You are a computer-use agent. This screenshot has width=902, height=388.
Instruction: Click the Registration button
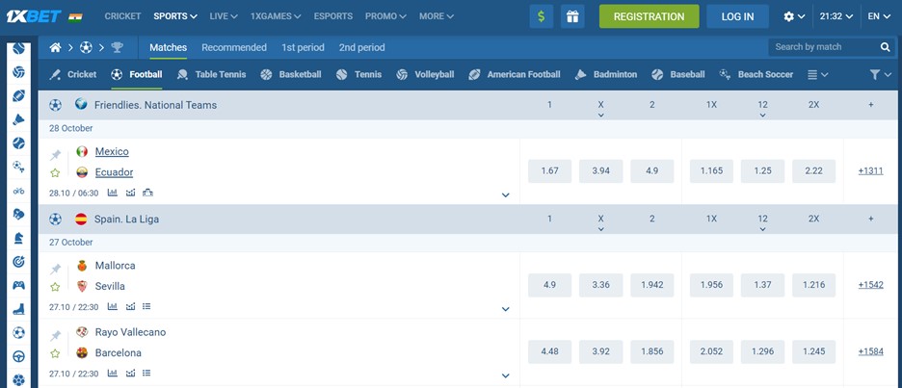tap(649, 16)
